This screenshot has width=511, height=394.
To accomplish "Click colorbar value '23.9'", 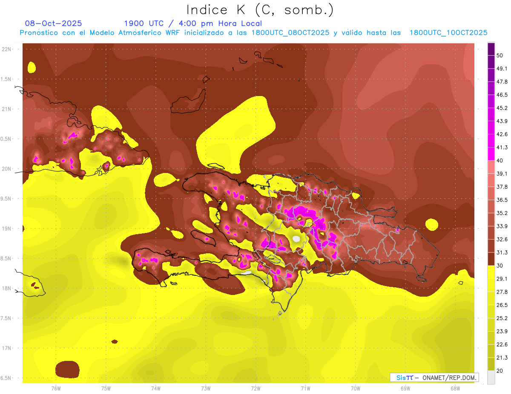I will 502,332.
